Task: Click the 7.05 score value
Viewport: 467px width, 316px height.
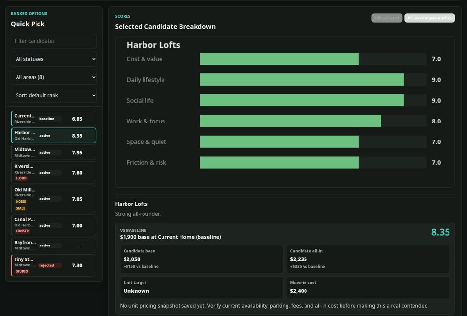Action: pos(77,199)
